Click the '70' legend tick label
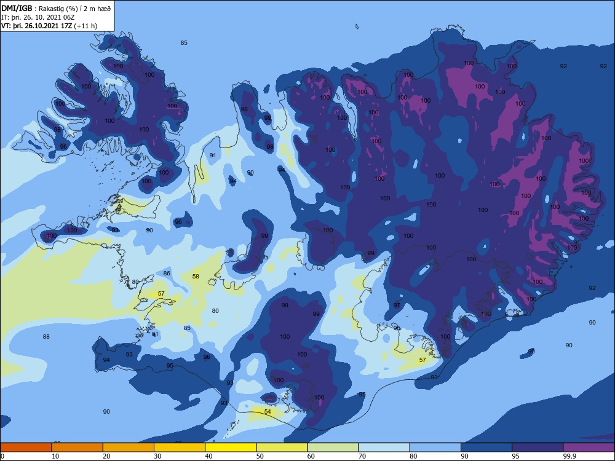Image resolution: width=615 pixels, height=461 pixels. coord(362,456)
